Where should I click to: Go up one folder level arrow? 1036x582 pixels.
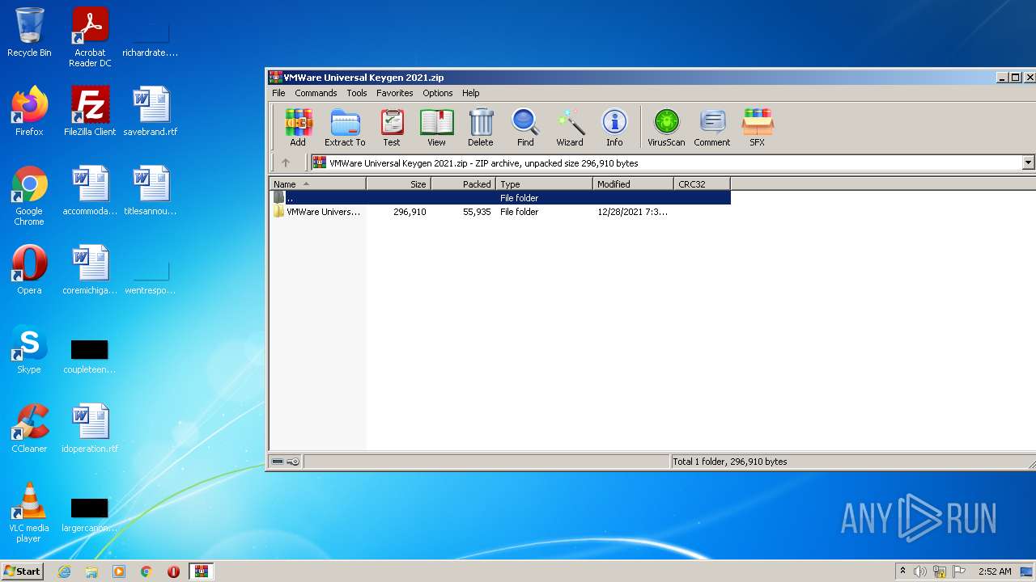coord(286,162)
